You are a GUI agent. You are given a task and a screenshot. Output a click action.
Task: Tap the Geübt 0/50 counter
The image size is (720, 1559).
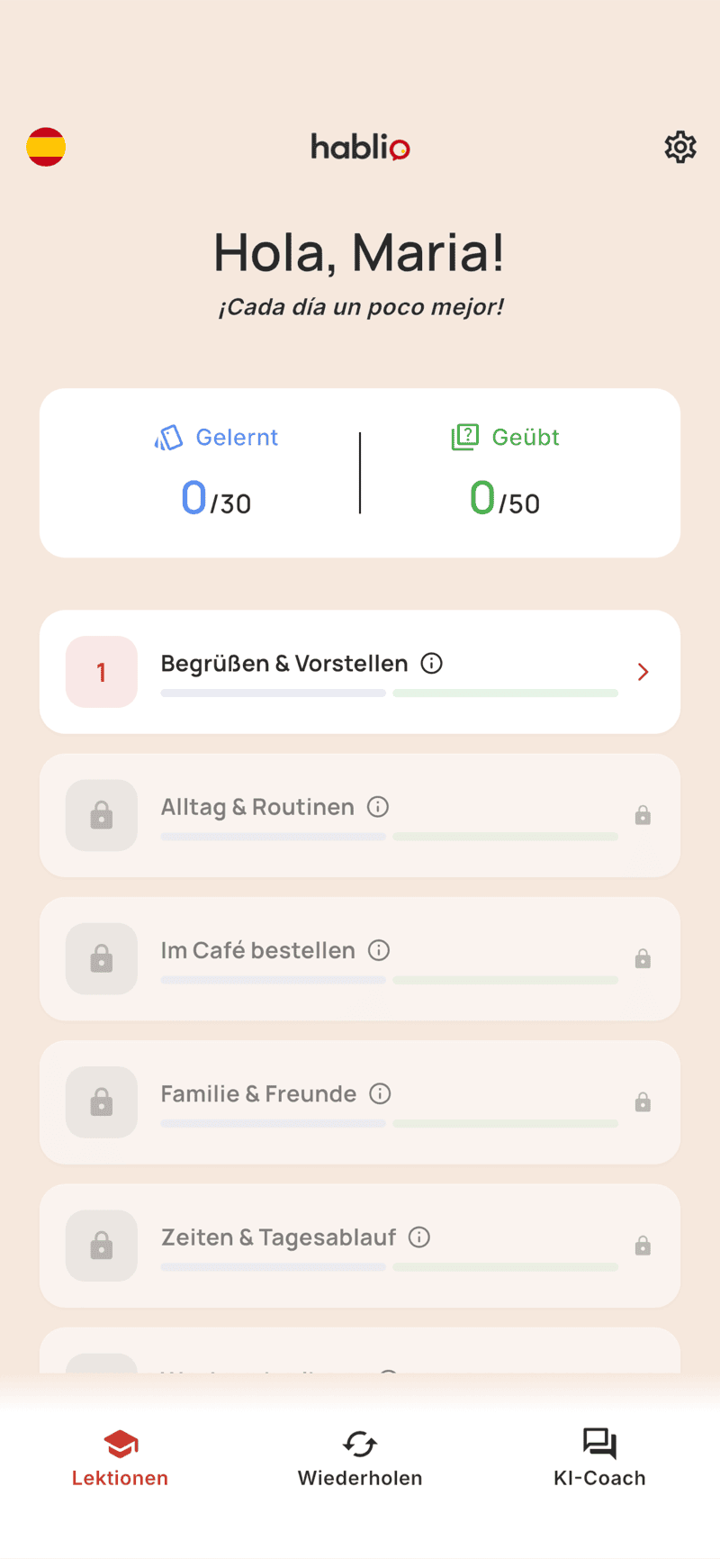(504, 498)
